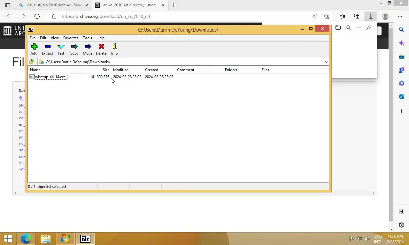Close the visual studio 2010 archive tab
Image resolution: width=409 pixels, height=245 pixels.
pyautogui.click(x=87, y=5)
